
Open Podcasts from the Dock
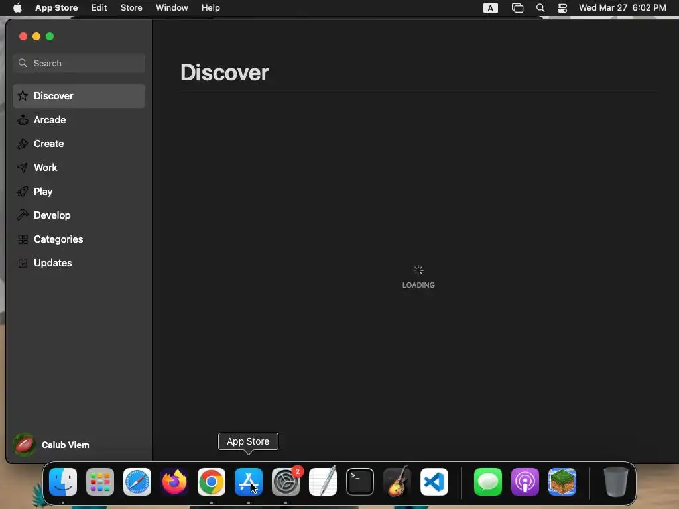[x=525, y=482]
